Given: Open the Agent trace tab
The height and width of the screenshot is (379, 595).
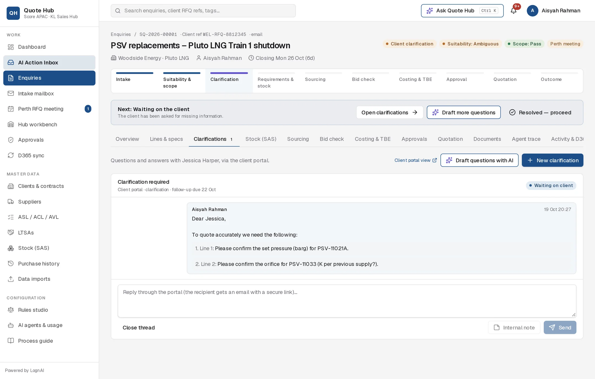Looking at the screenshot, I should tap(526, 139).
